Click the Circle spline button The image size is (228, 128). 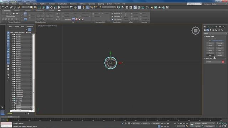(210, 46)
